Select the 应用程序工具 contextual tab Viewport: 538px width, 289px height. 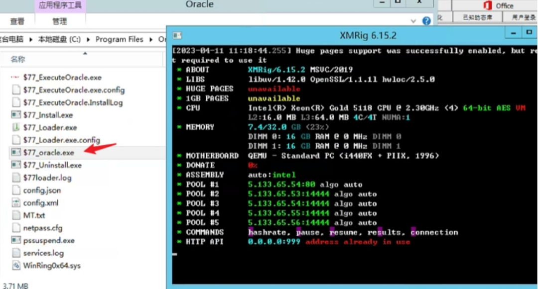coord(60,5)
